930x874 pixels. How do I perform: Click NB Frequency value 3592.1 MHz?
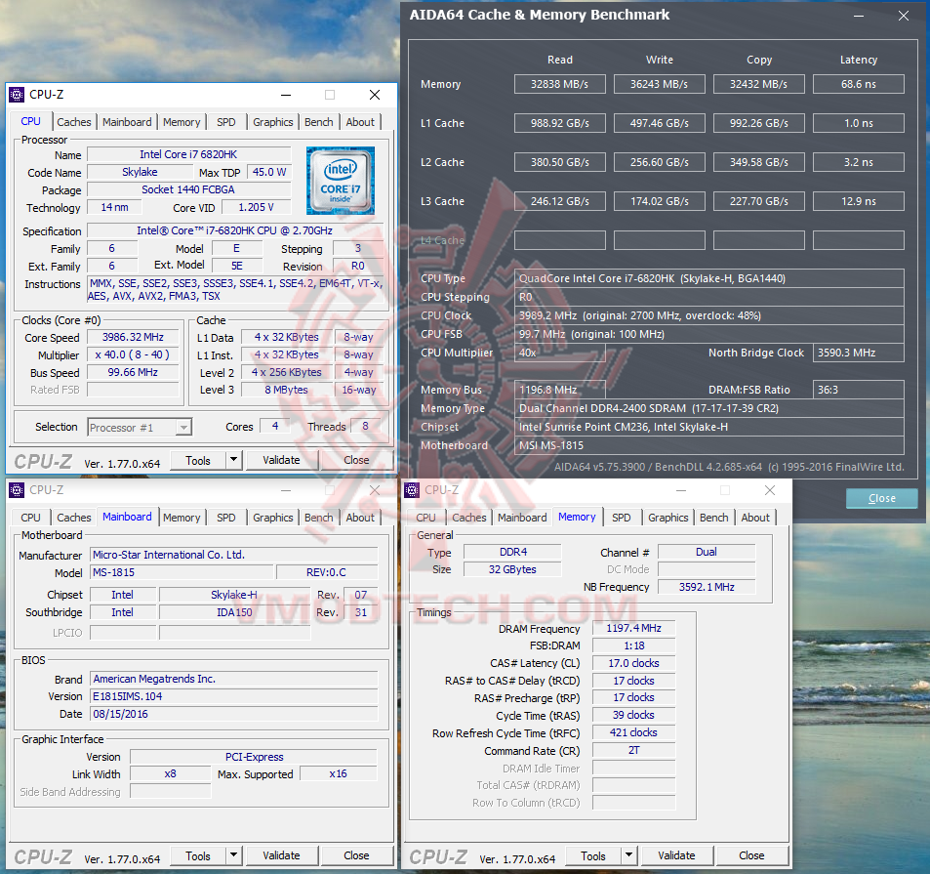pyautogui.click(x=707, y=588)
